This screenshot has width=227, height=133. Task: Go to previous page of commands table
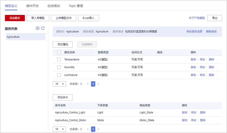[88, 129]
